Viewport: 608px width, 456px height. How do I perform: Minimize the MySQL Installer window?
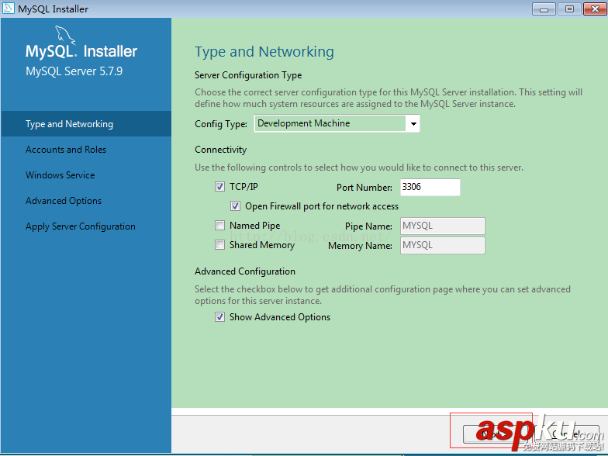coord(544,9)
